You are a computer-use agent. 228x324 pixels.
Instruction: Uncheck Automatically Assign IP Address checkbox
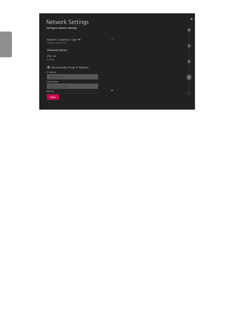48,67
